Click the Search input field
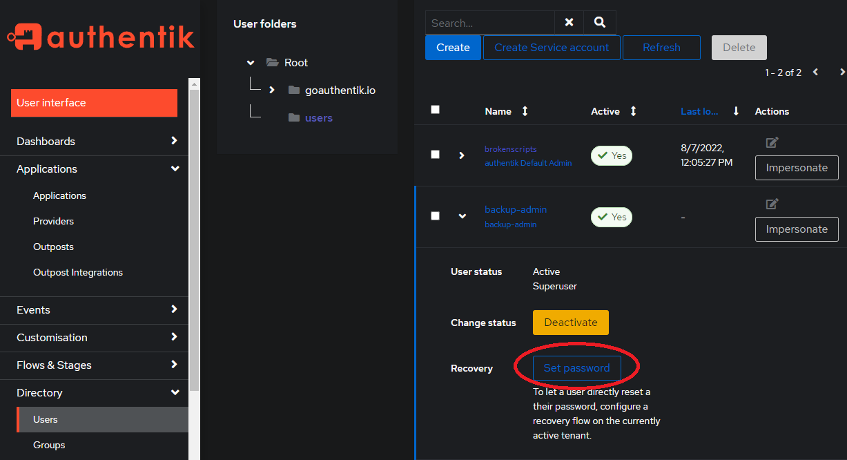 coord(490,23)
